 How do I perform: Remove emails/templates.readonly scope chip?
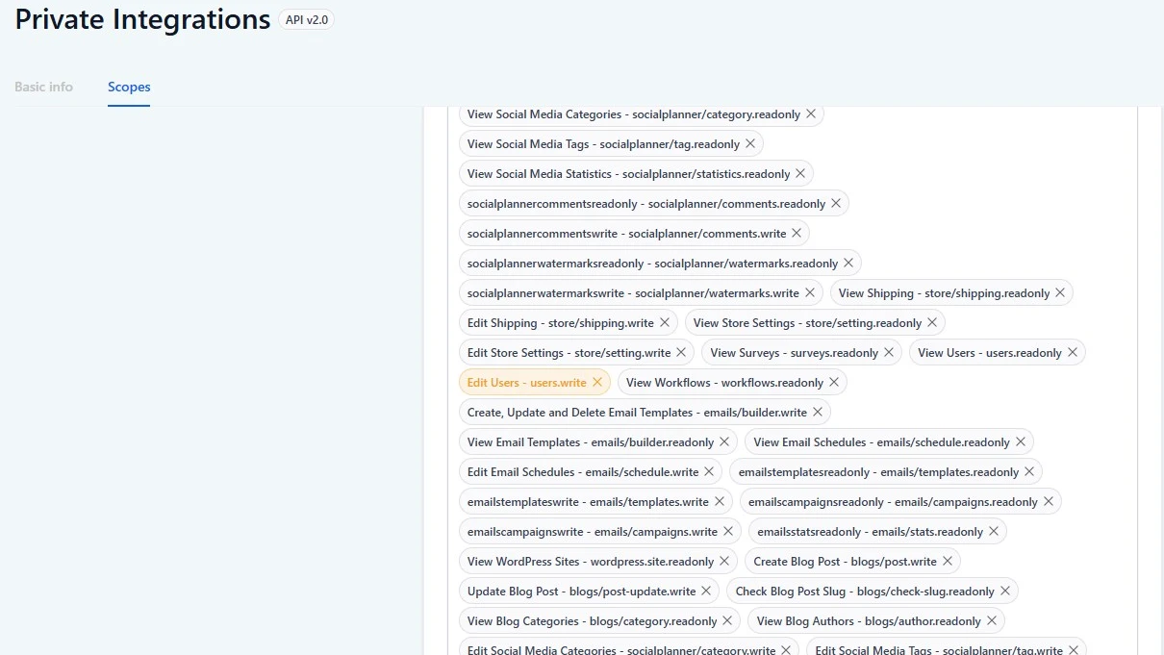pyautogui.click(x=1029, y=472)
